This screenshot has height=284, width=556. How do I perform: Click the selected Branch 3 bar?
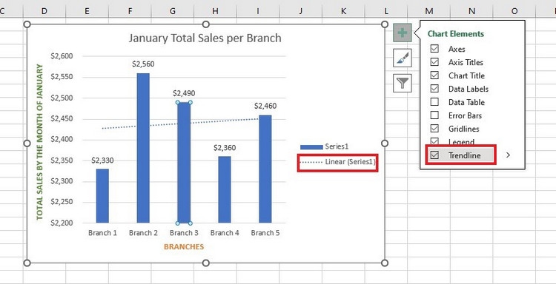pyautogui.click(x=184, y=163)
